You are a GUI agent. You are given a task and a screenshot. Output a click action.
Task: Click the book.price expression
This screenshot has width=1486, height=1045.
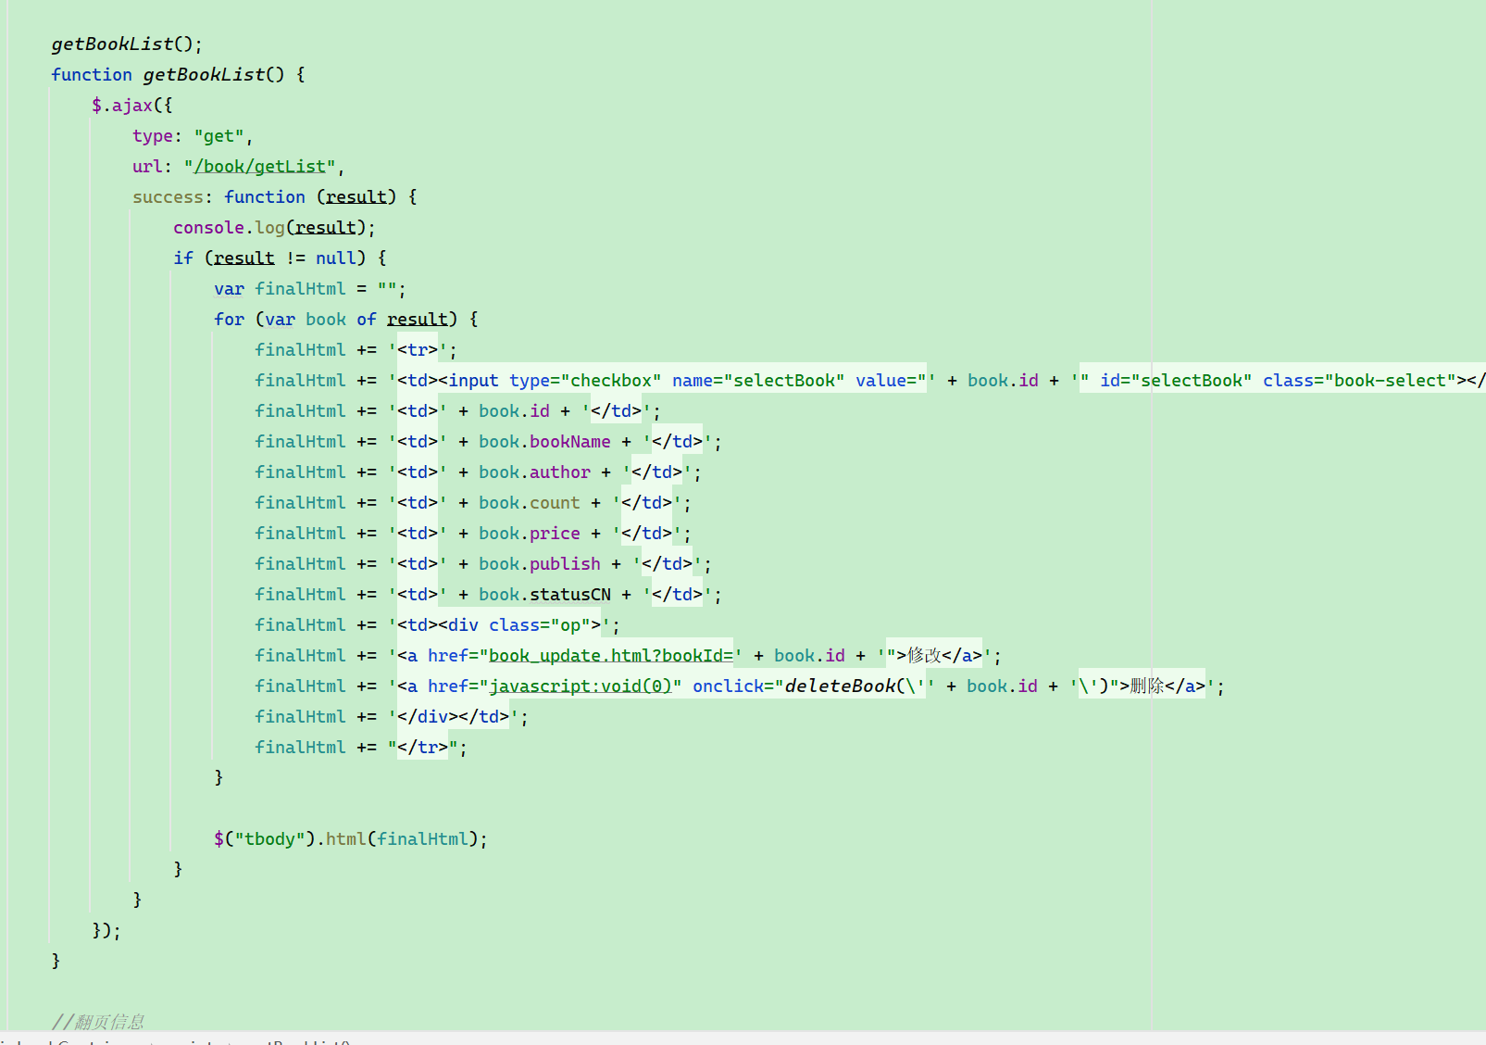(x=530, y=533)
